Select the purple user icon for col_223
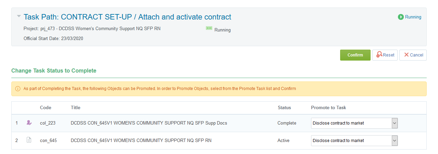This screenshot has height=154, width=438. 29,123
